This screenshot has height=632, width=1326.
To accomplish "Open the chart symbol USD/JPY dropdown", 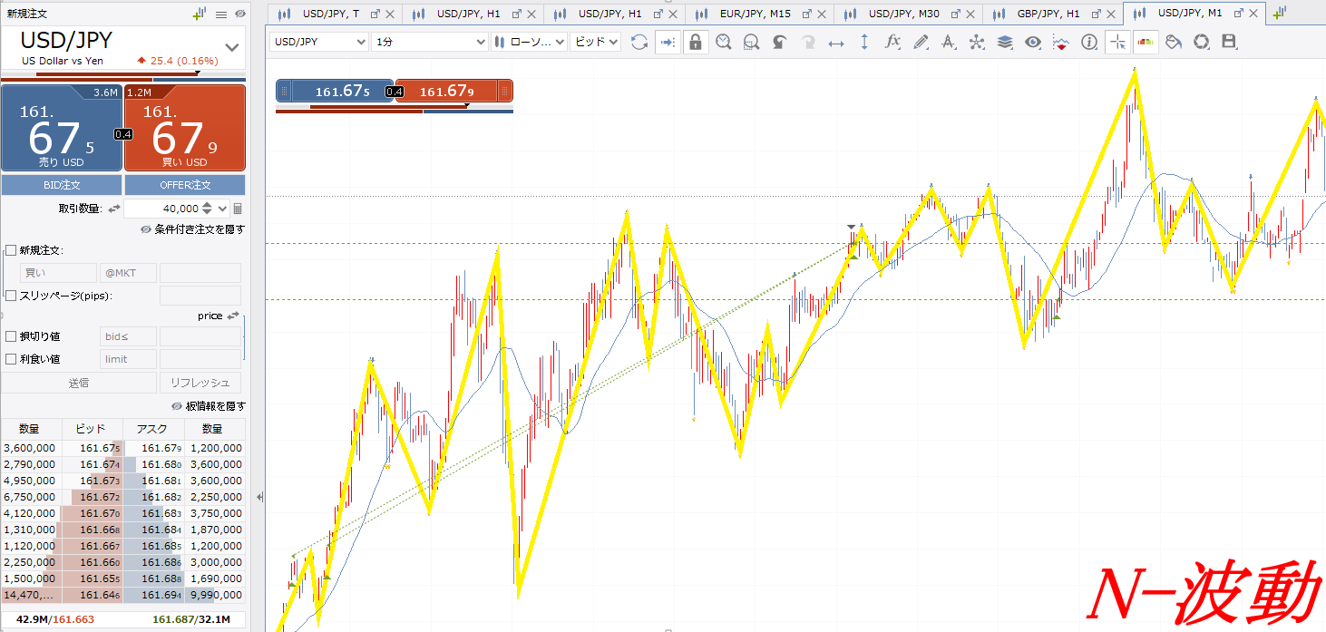I will point(319,43).
